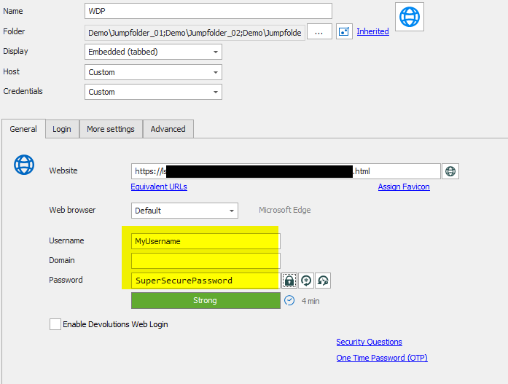The image size is (508, 384).
Task: Click the Name field containing WDP
Action: [208, 11]
